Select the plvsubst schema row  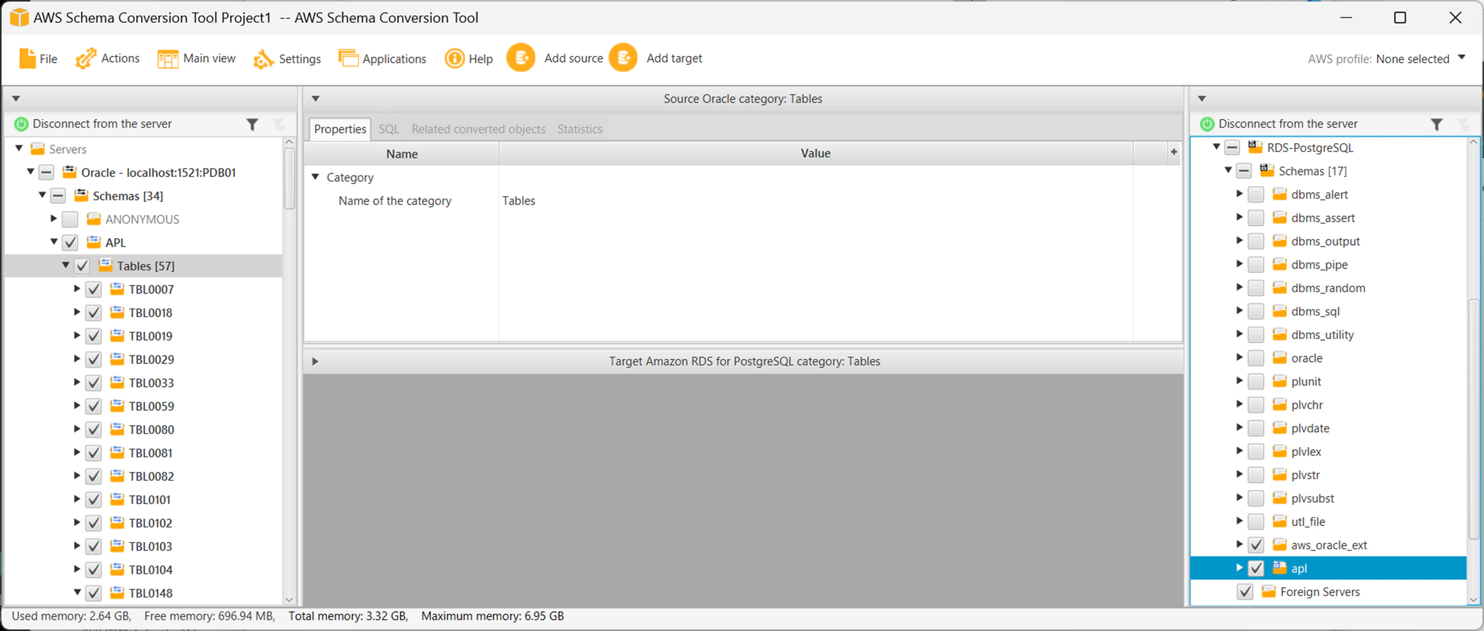1328,498
